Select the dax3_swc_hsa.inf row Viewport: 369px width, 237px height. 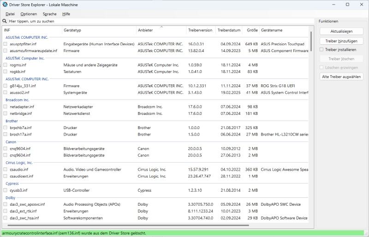click(x=155, y=218)
